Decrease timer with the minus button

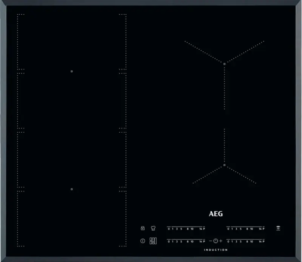click(x=211, y=241)
